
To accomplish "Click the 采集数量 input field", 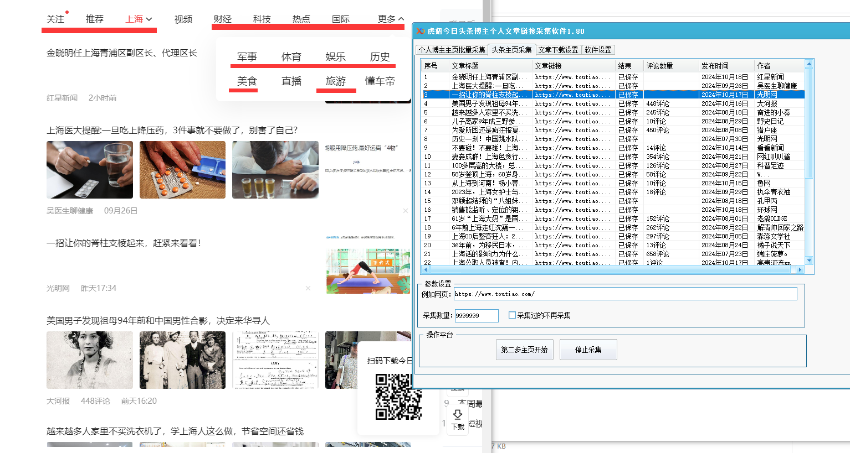I will coord(477,315).
